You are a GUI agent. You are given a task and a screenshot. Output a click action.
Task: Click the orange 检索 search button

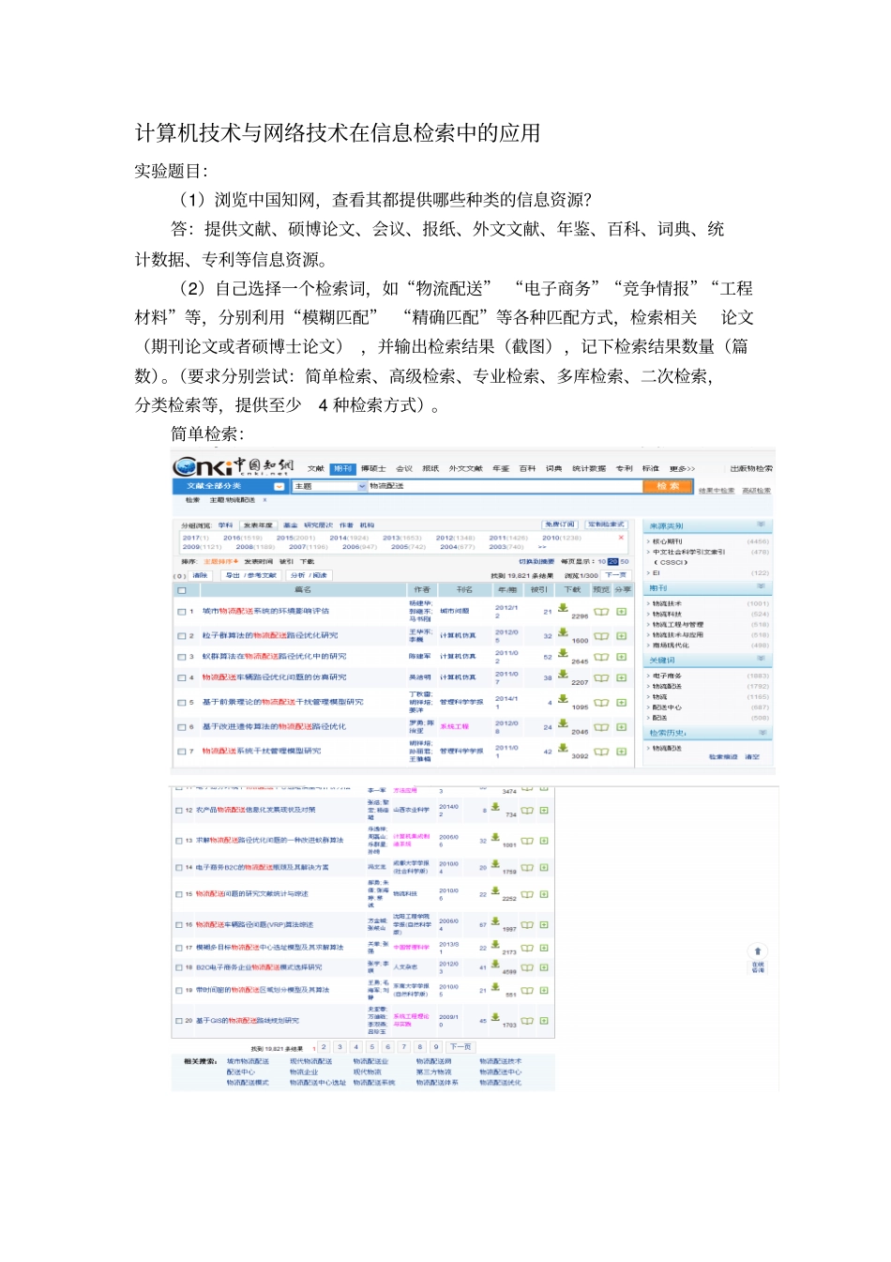click(668, 486)
